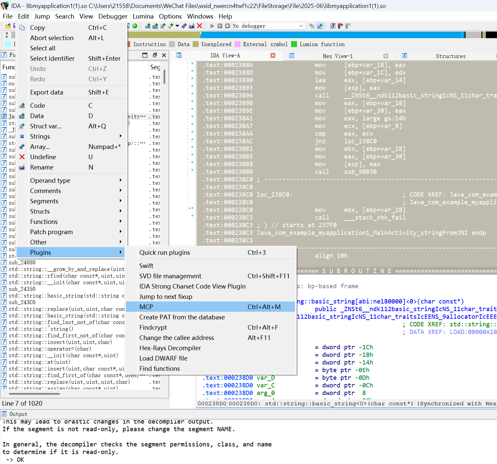Expand the Comments submenu
The image size is (497, 464).
pyautogui.click(x=121, y=190)
